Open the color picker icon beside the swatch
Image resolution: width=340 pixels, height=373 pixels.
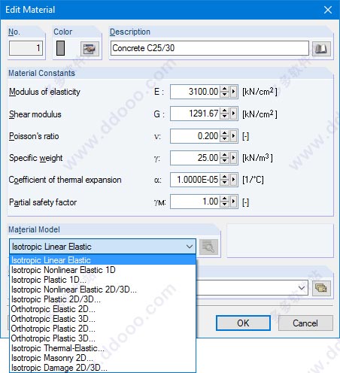90,49
